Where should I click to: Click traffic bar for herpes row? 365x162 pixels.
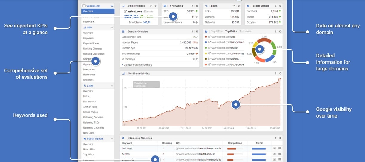(x=259, y=154)
